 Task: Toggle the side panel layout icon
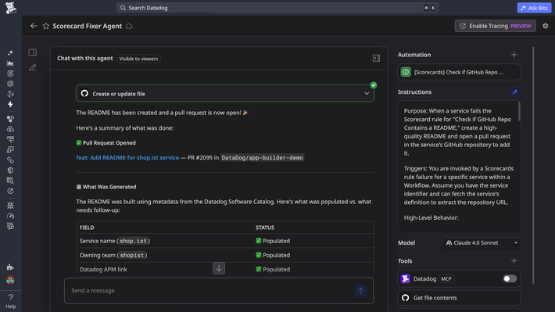pos(33,52)
